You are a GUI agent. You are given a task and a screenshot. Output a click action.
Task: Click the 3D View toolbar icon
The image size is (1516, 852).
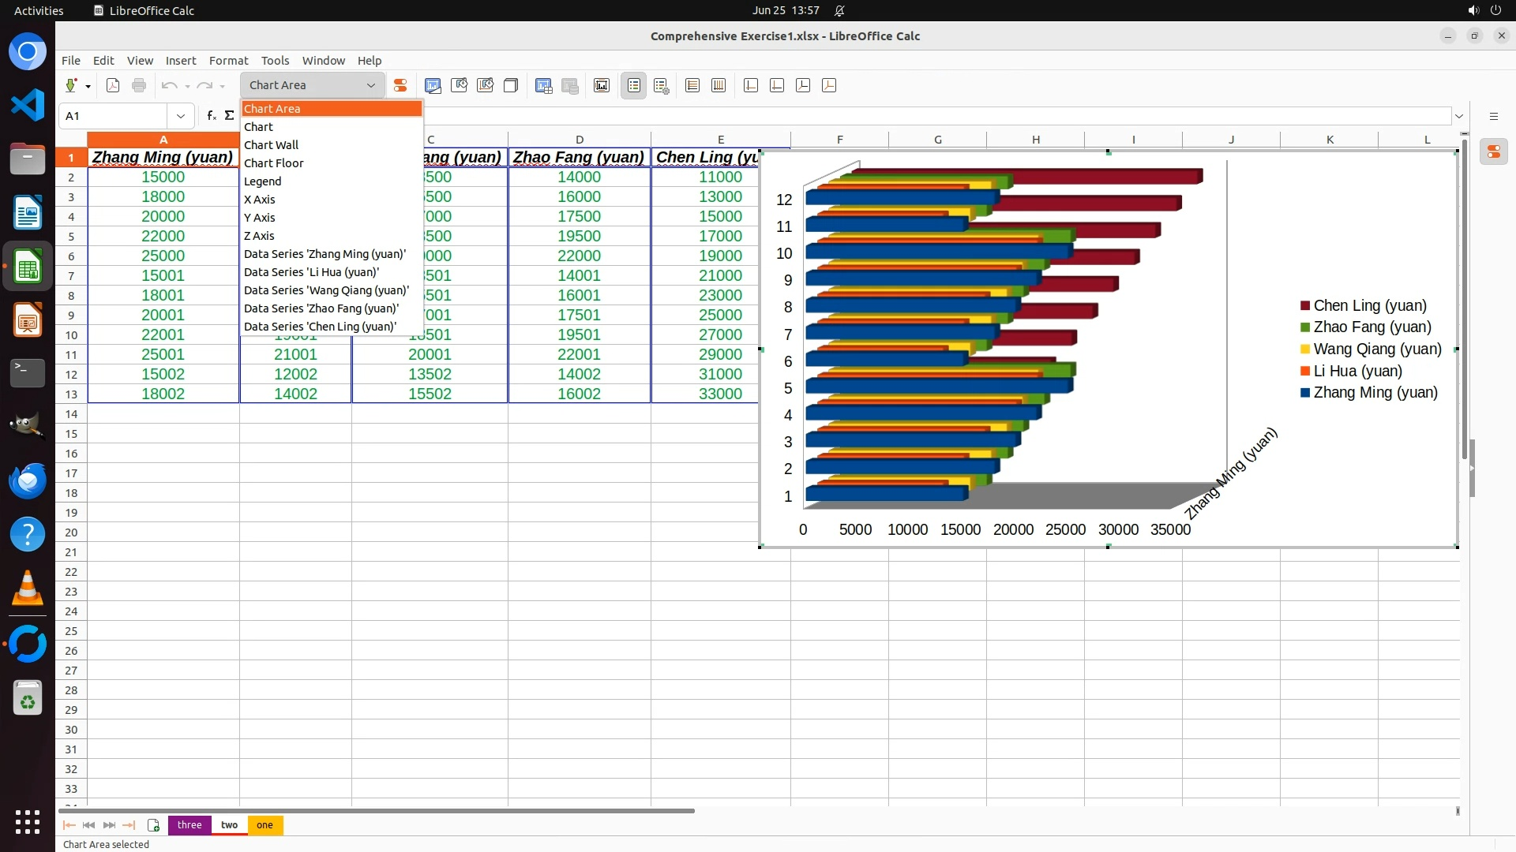[x=511, y=85]
